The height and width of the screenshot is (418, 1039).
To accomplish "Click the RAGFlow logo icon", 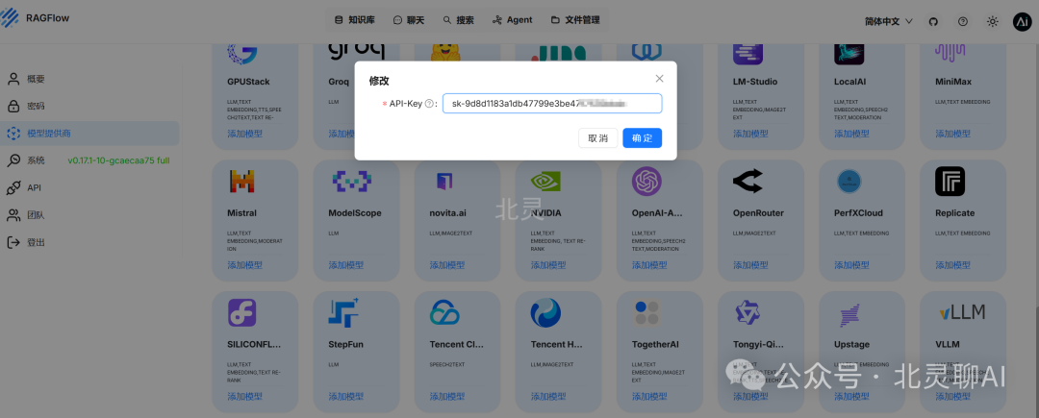I will pos(10,18).
